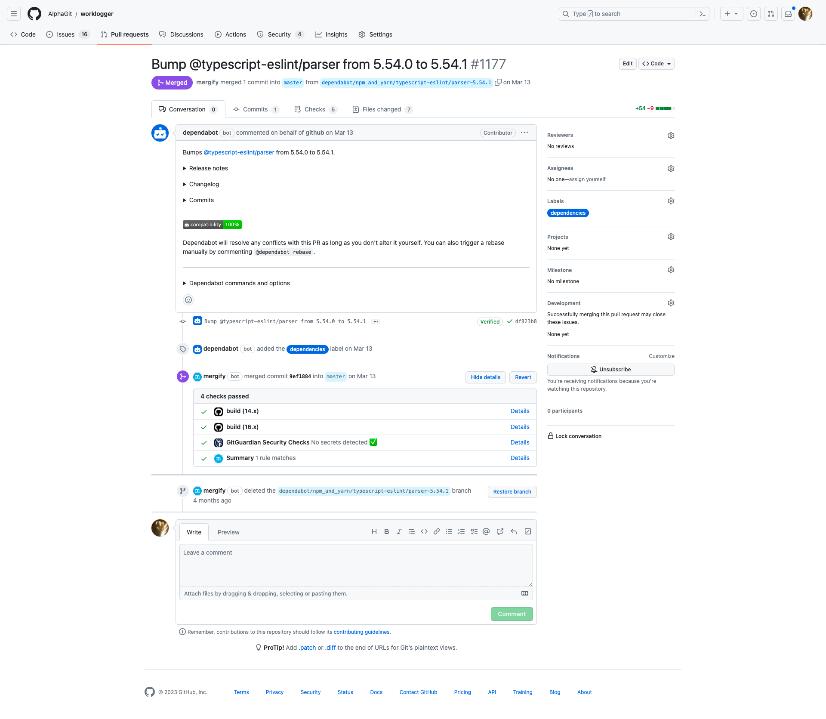Expand Dependabot commands and options
This screenshot has height=719, width=826.
239,283
